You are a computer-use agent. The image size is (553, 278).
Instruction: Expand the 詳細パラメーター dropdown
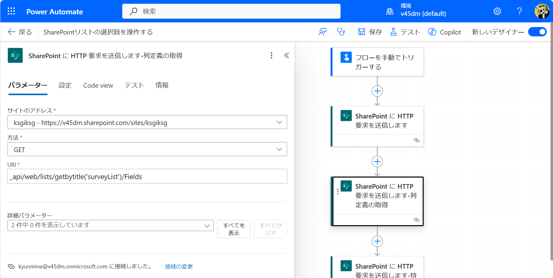(110, 225)
